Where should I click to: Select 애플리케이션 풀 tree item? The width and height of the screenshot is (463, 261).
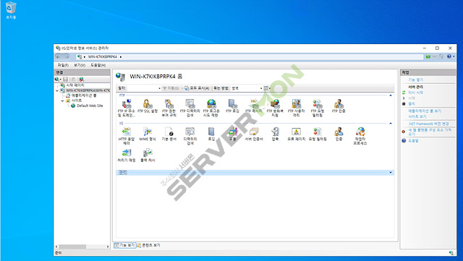coord(84,95)
